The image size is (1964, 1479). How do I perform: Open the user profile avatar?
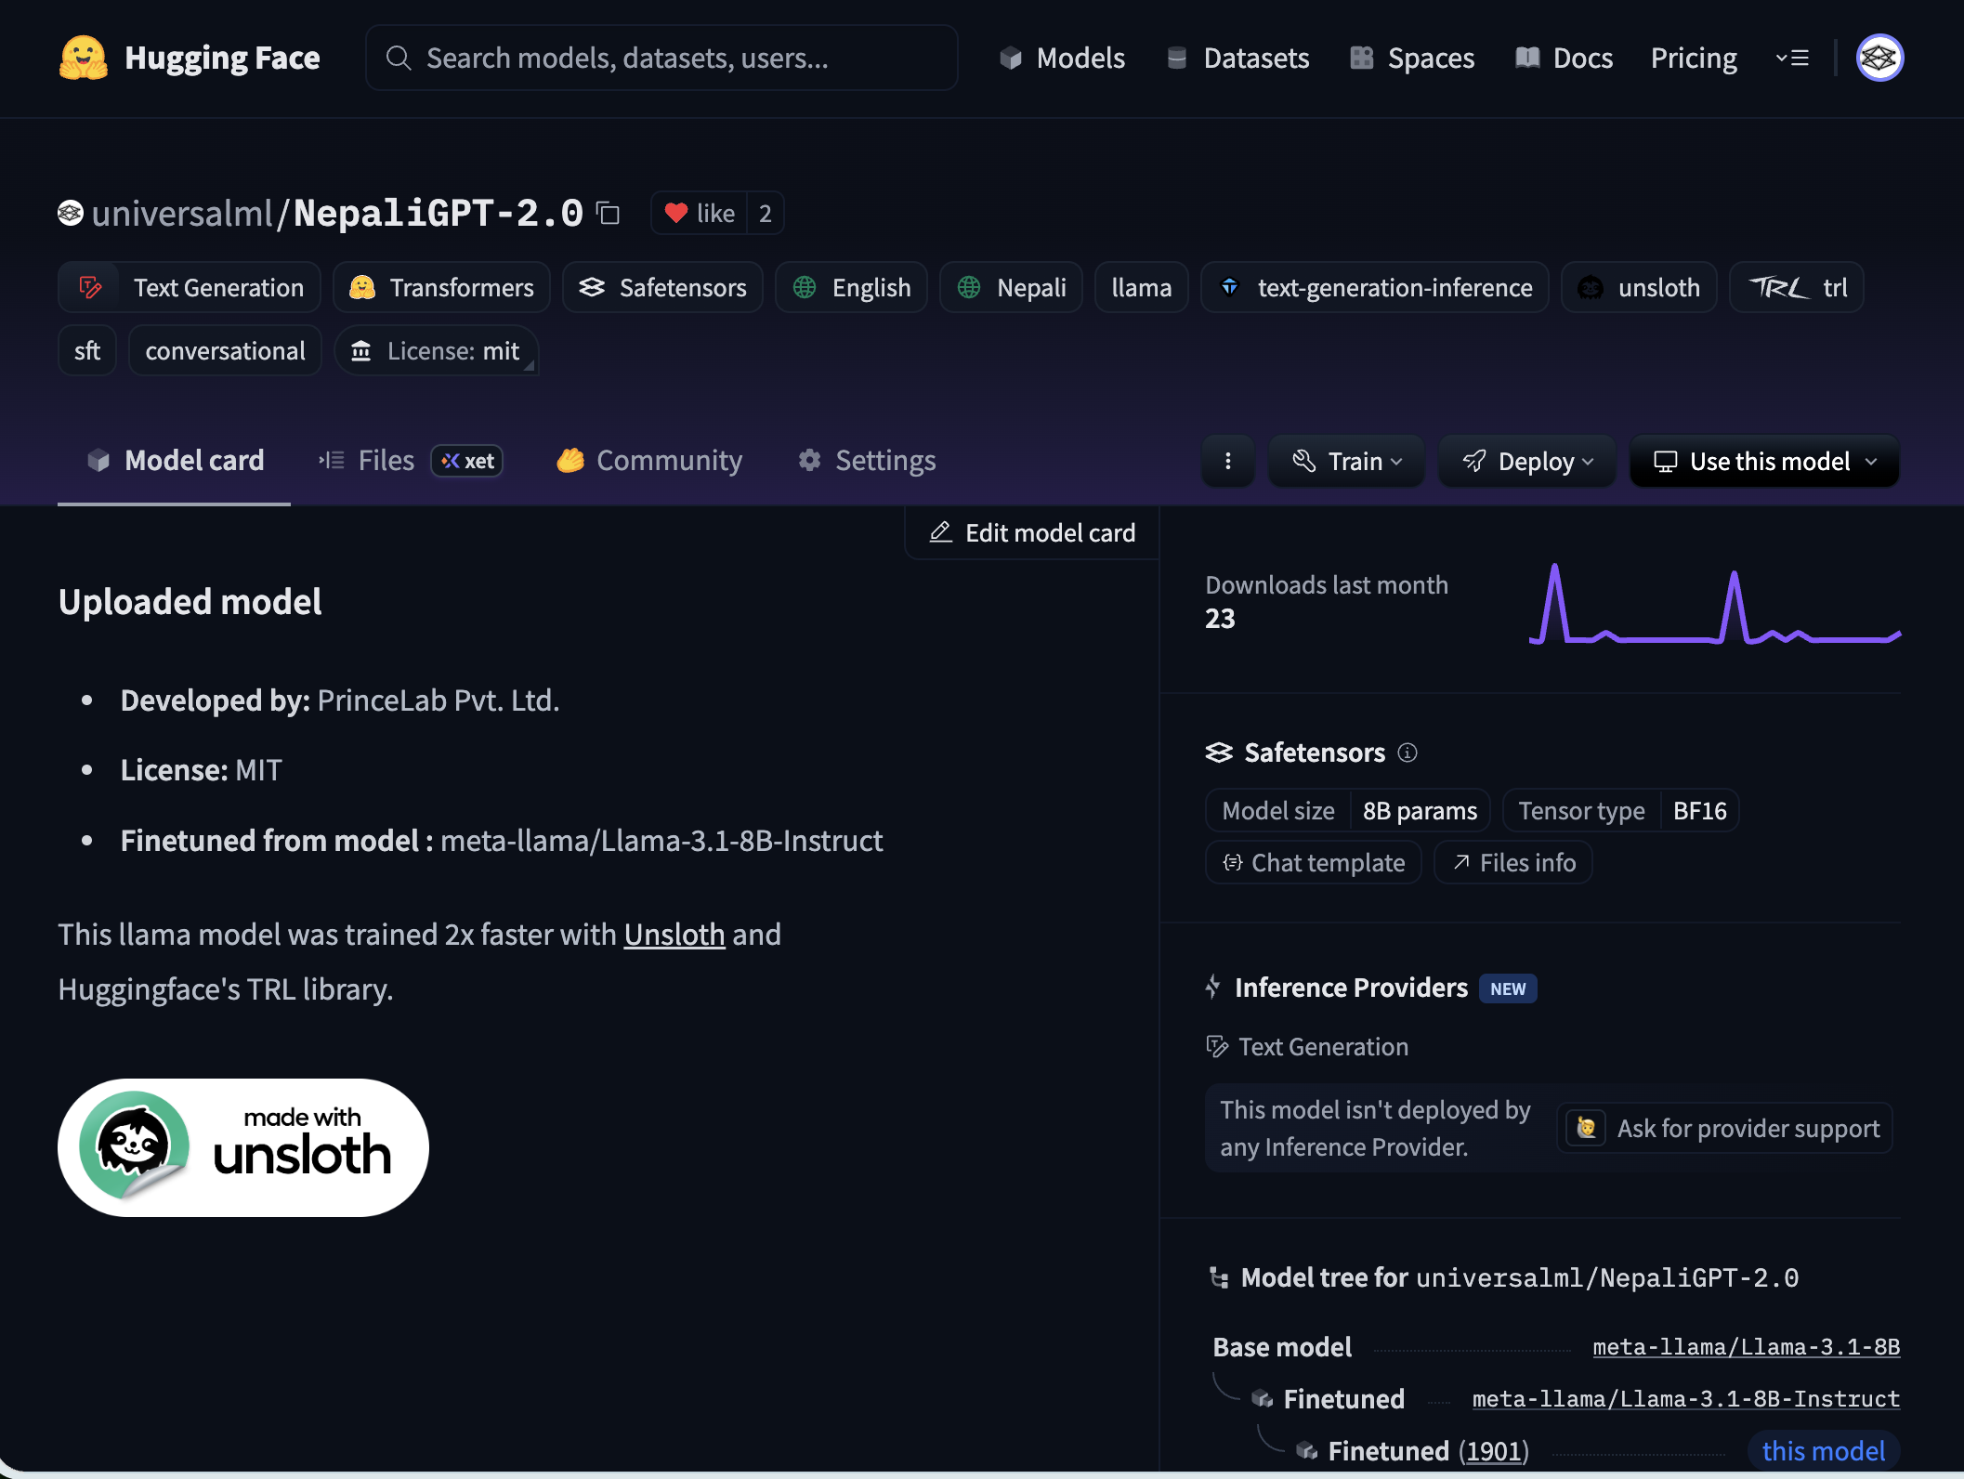tap(1879, 58)
